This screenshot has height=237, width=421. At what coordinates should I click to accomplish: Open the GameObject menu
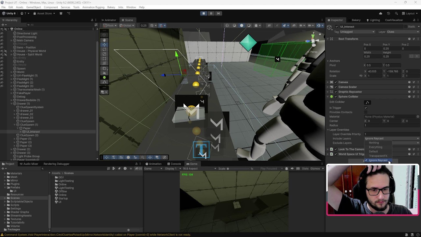click(34, 7)
